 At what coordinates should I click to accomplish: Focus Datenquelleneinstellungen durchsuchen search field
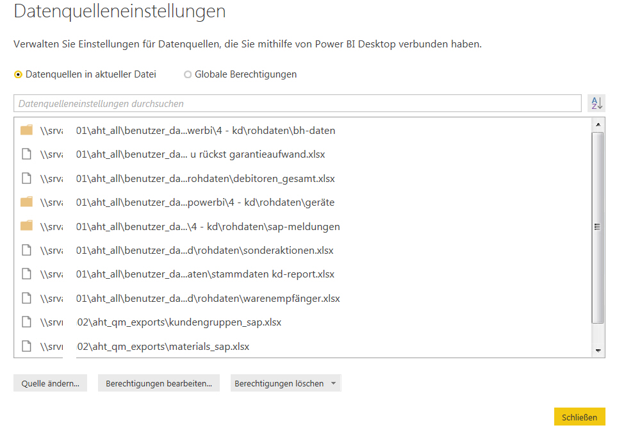pos(297,103)
